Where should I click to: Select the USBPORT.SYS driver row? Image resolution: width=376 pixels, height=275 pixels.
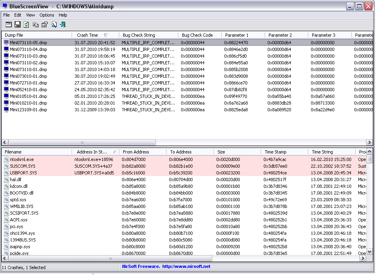tap(23, 173)
